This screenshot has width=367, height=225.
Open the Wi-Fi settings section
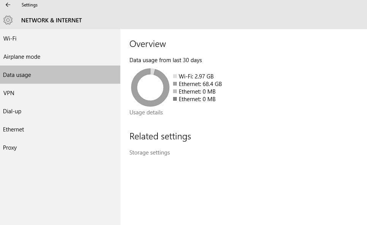click(x=9, y=38)
